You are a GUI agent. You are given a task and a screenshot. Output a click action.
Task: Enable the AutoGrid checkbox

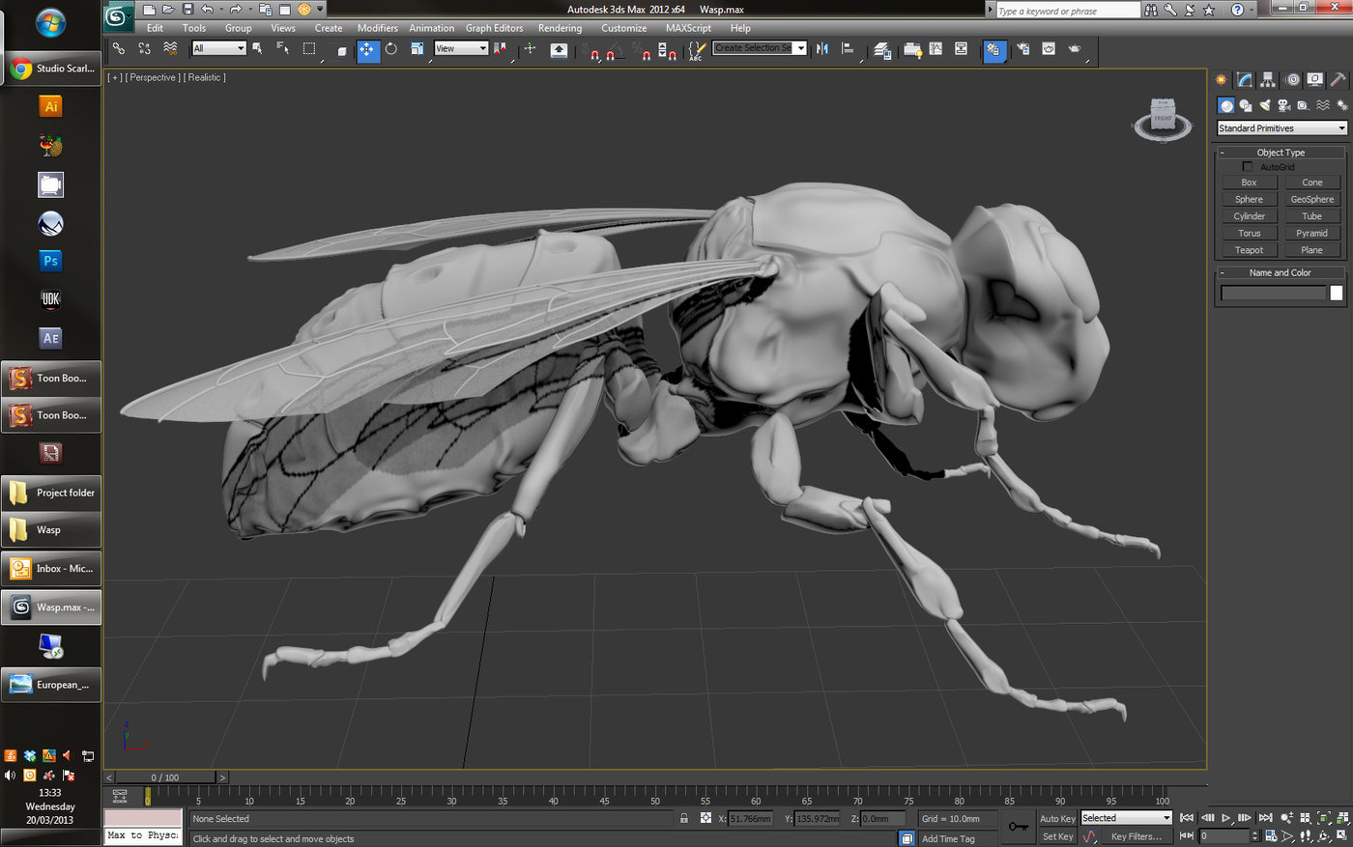(1248, 167)
